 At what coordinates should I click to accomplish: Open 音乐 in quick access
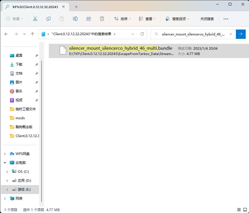pos(19,91)
